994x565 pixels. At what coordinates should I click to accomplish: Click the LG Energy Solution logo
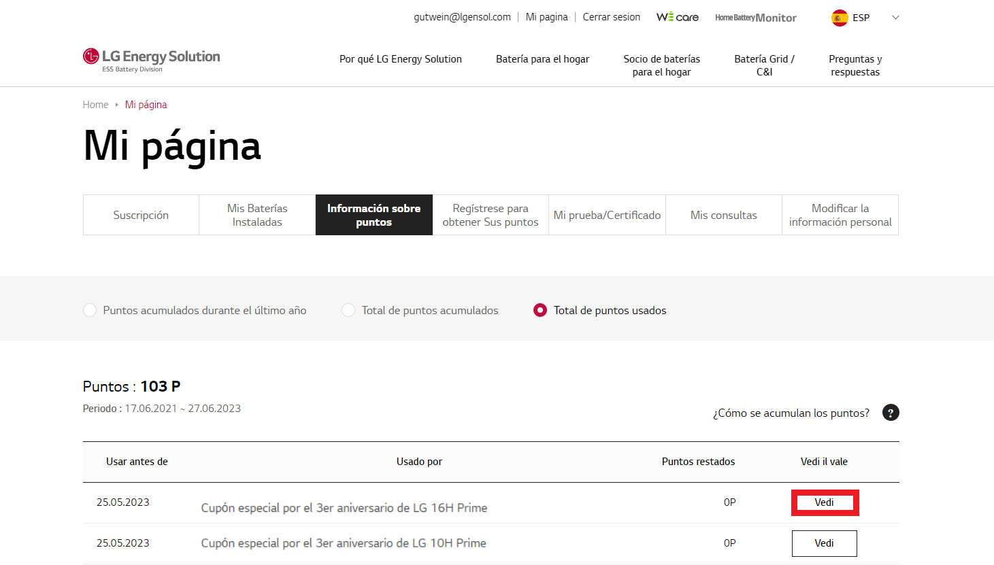151,59
